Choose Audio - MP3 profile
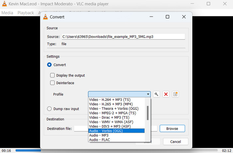 [116, 135]
